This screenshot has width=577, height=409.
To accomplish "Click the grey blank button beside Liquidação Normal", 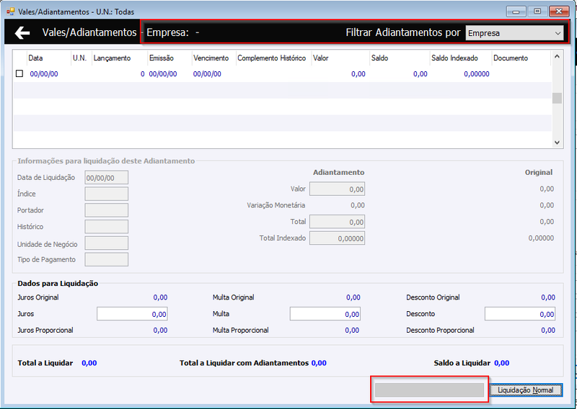I will tap(429, 390).
